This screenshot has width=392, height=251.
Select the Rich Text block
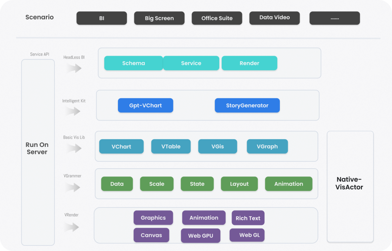click(x=248, y=218)
